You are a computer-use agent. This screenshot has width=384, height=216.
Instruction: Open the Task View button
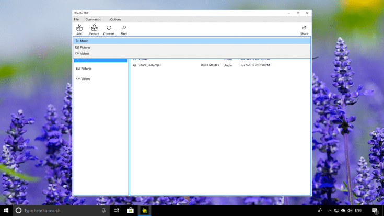[117, 210]
